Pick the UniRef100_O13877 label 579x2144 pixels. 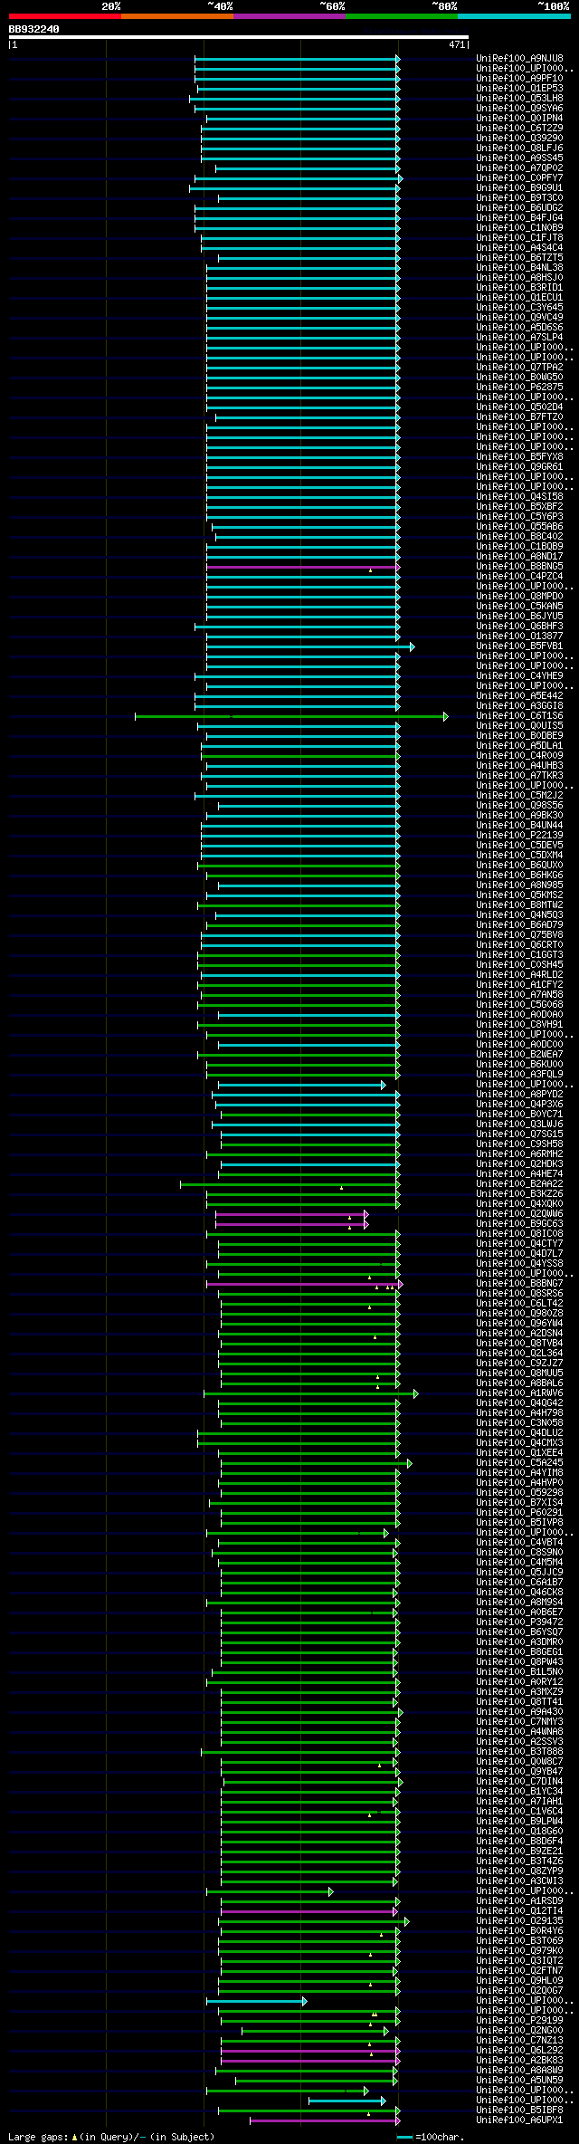point(519,636)
